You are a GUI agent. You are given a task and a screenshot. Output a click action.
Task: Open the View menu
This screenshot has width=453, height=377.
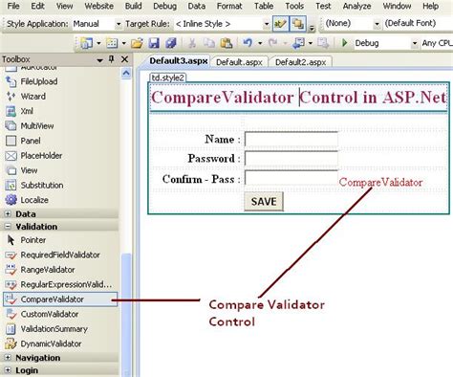click(64, 6)
